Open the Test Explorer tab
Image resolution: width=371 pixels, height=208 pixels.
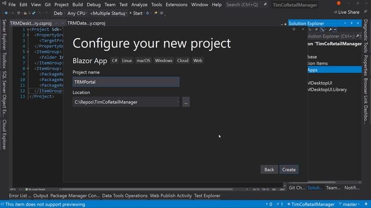[x=207, y=195]
